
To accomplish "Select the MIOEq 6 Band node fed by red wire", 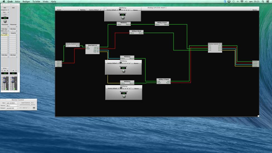I will click(x=136, y=32).
